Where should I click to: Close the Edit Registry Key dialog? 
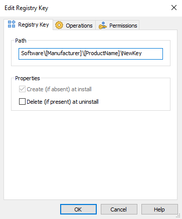174,8
